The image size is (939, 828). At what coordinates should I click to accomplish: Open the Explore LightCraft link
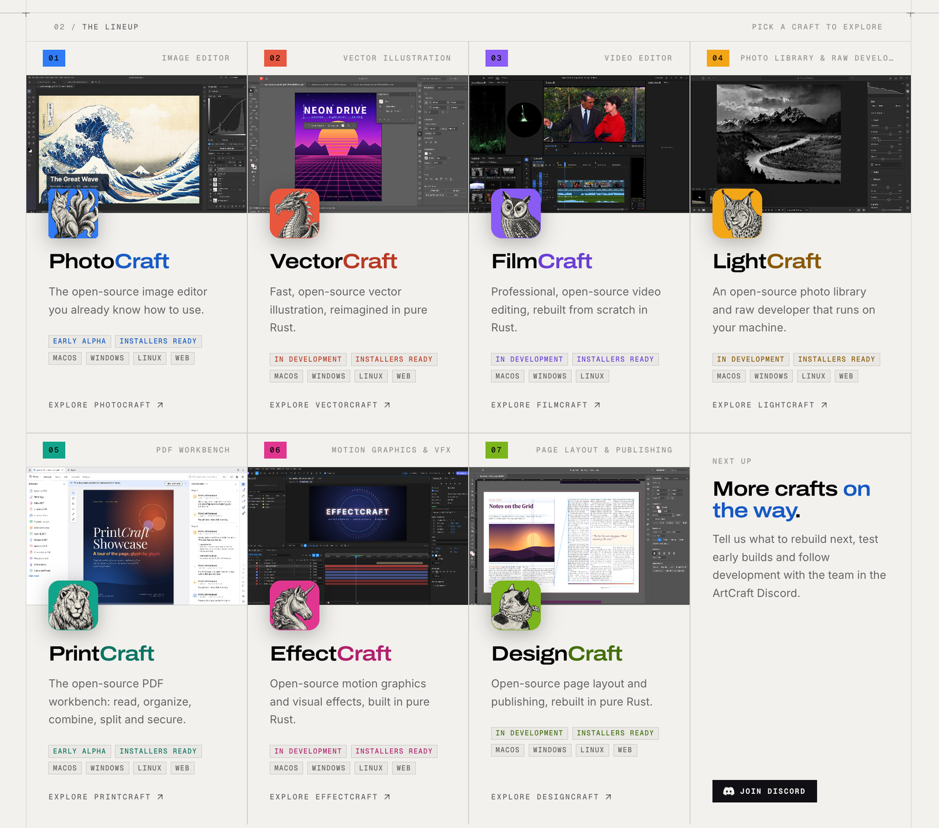(770, 405)
